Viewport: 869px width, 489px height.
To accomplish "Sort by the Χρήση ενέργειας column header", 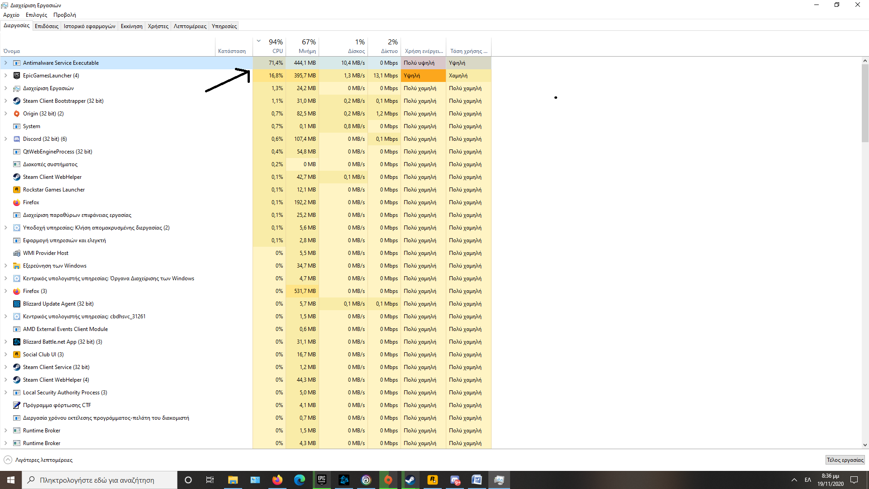I will pyautogui.click(x=424, y=47).
